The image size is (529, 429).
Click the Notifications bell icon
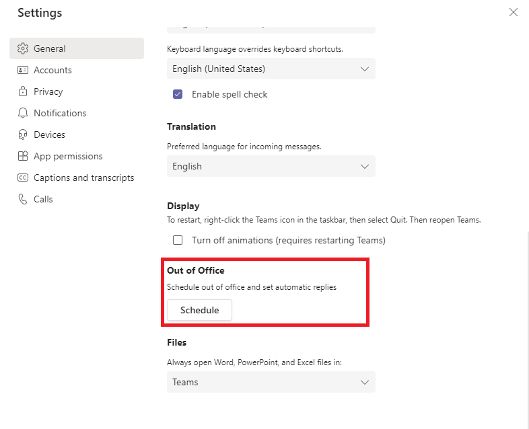pos(23,113)
